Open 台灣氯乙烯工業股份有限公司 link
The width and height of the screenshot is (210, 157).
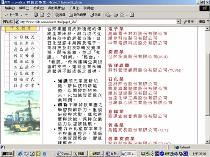coord(140,103)
